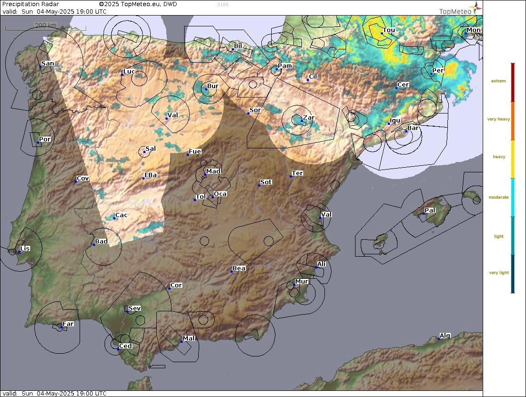Click the orange 'very heavy' legend band
This screenshot has height=397, width=526.
point(513,121)
